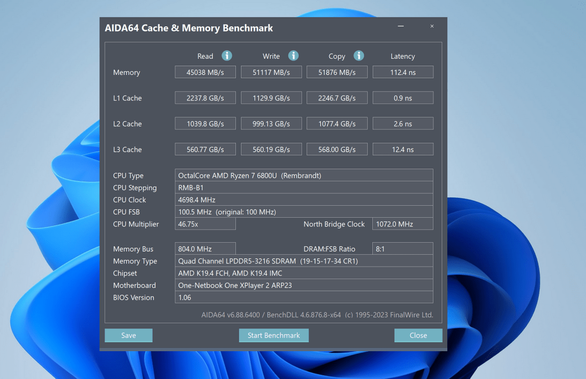This screenshot has height=379, width=586.
Task: Click the L3 Cache row label
Action: coord(127,150)
